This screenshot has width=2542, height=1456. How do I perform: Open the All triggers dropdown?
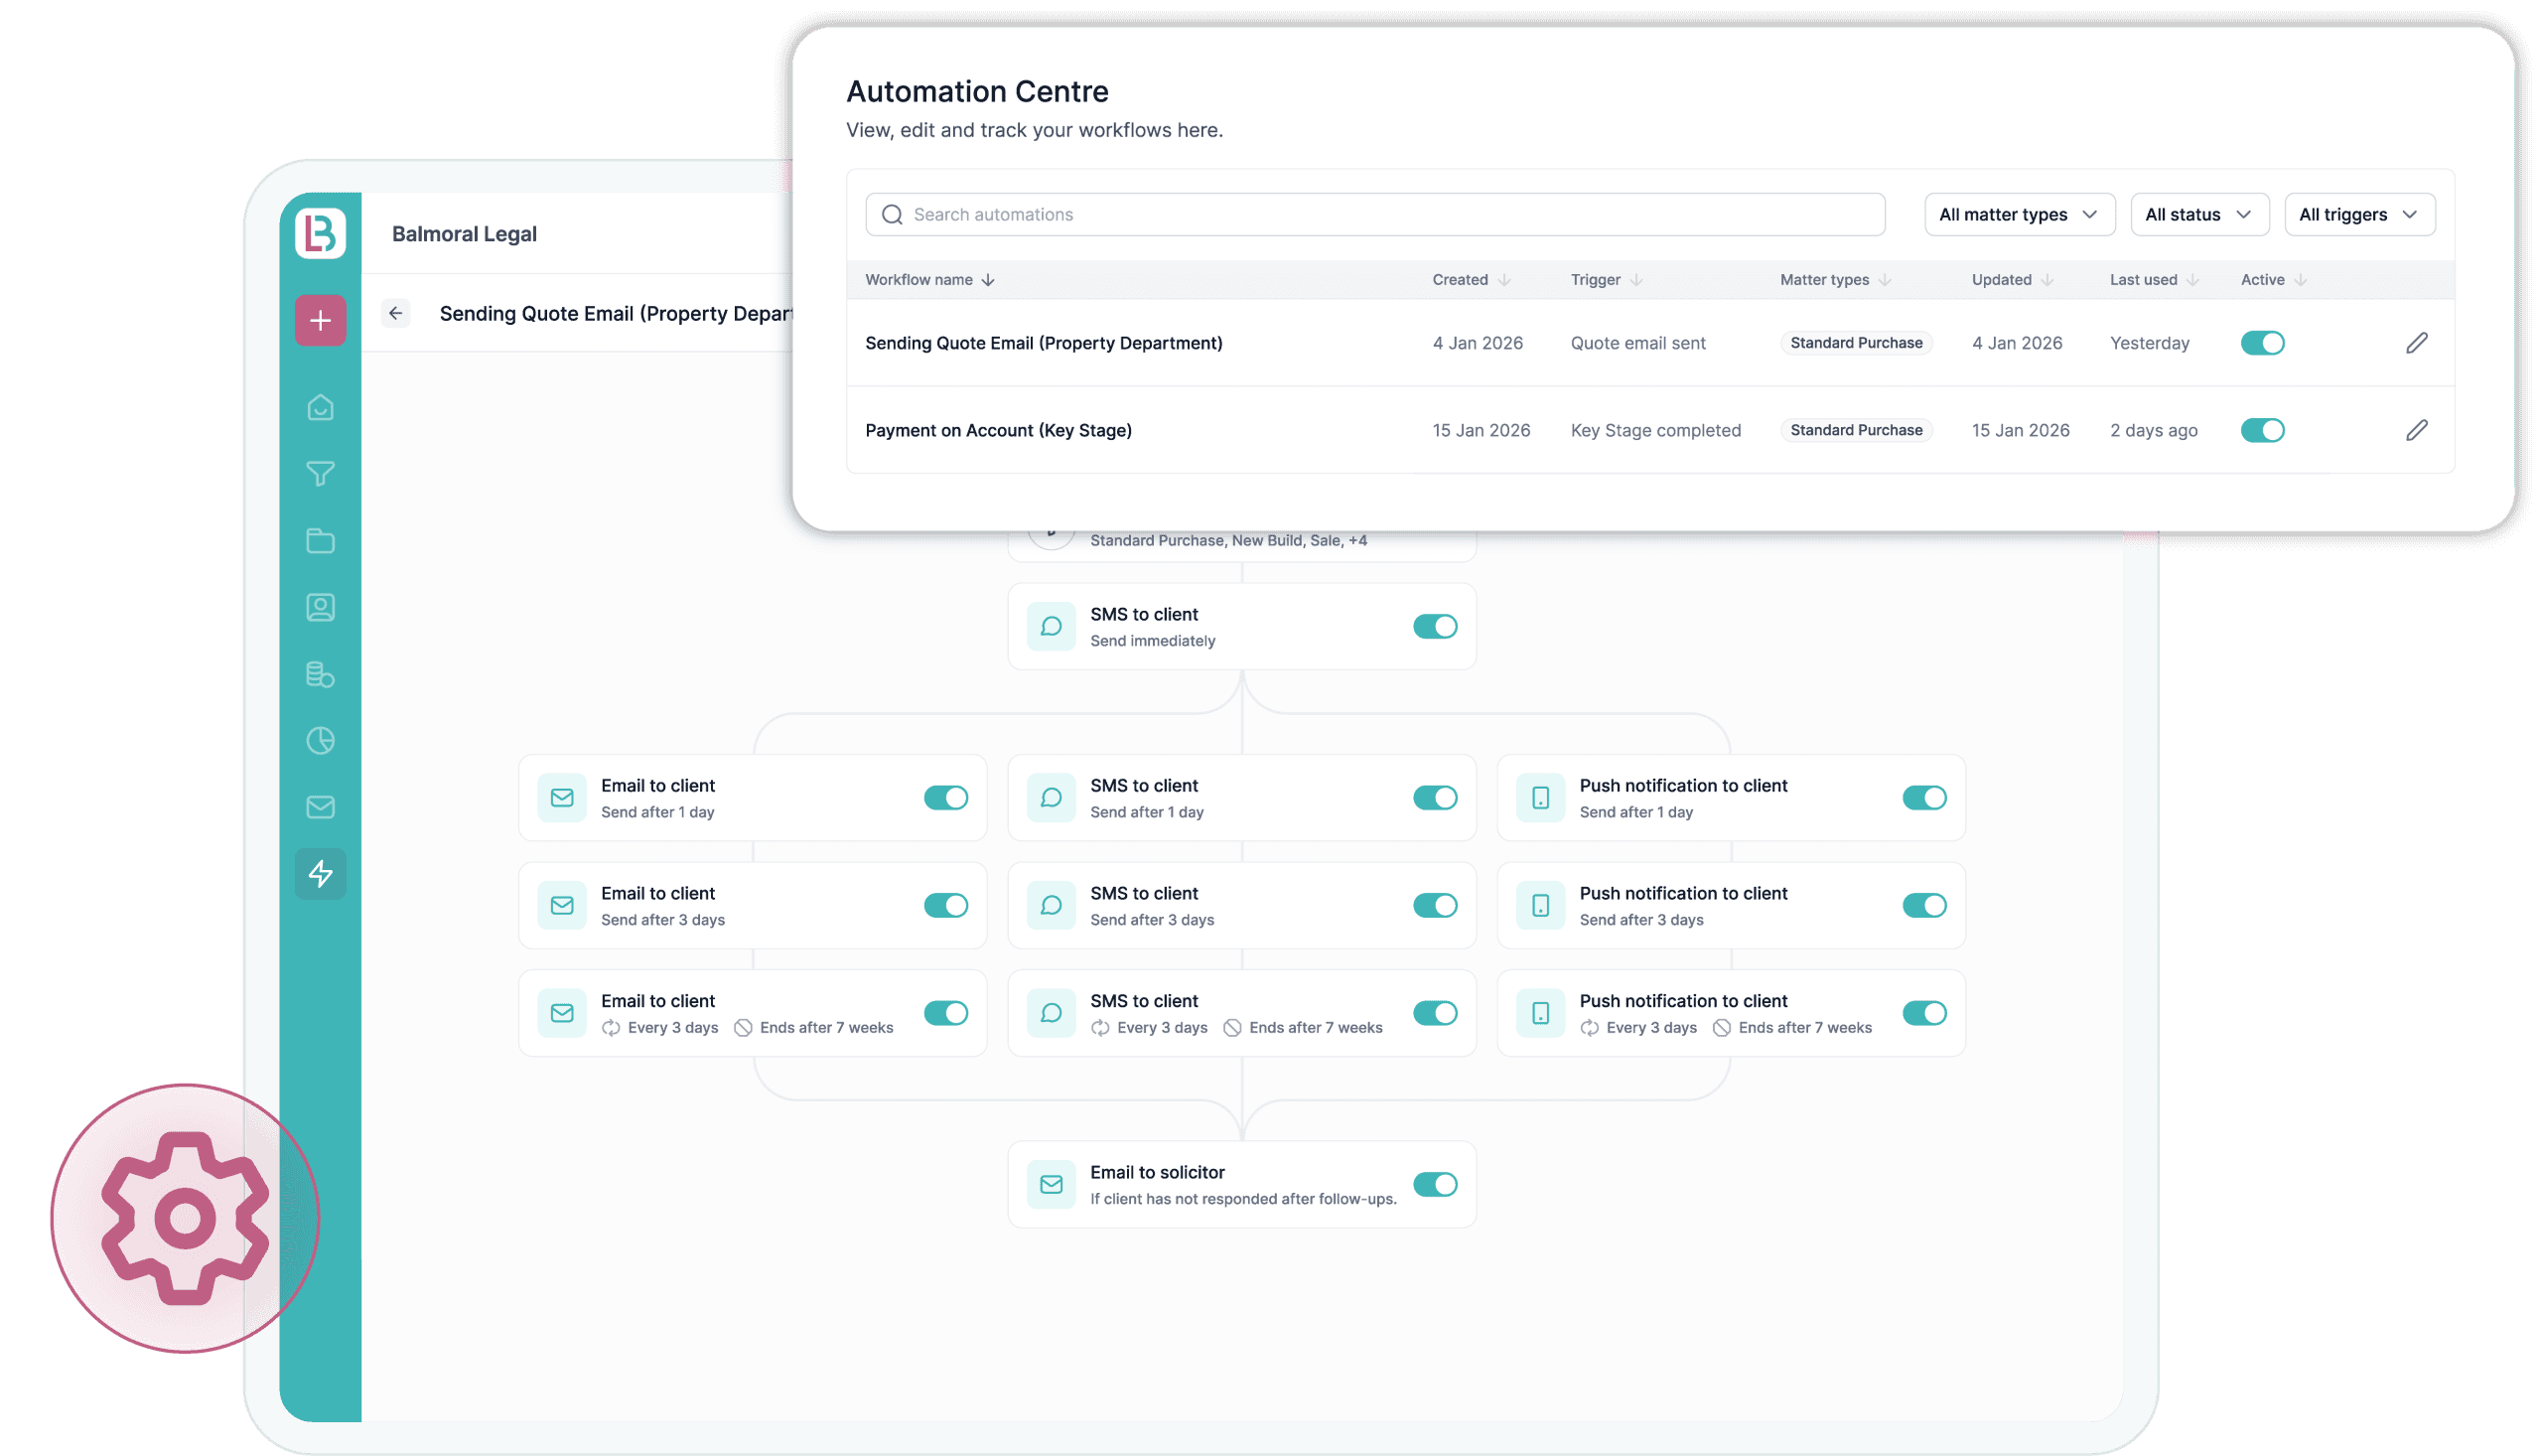tap(2359, 214)
